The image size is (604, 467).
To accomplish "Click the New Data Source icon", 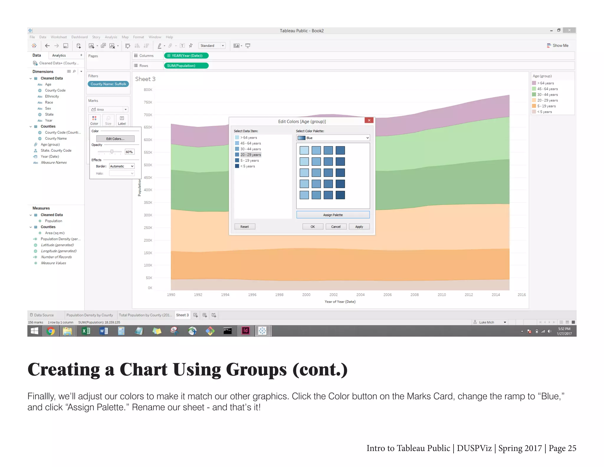I will 78,46.
